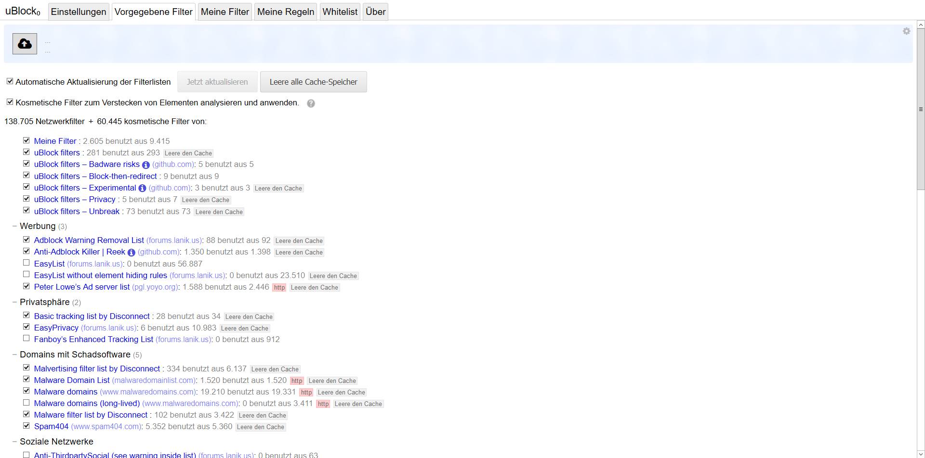Click scrollbar up arrow

click(x=921, y=24)
